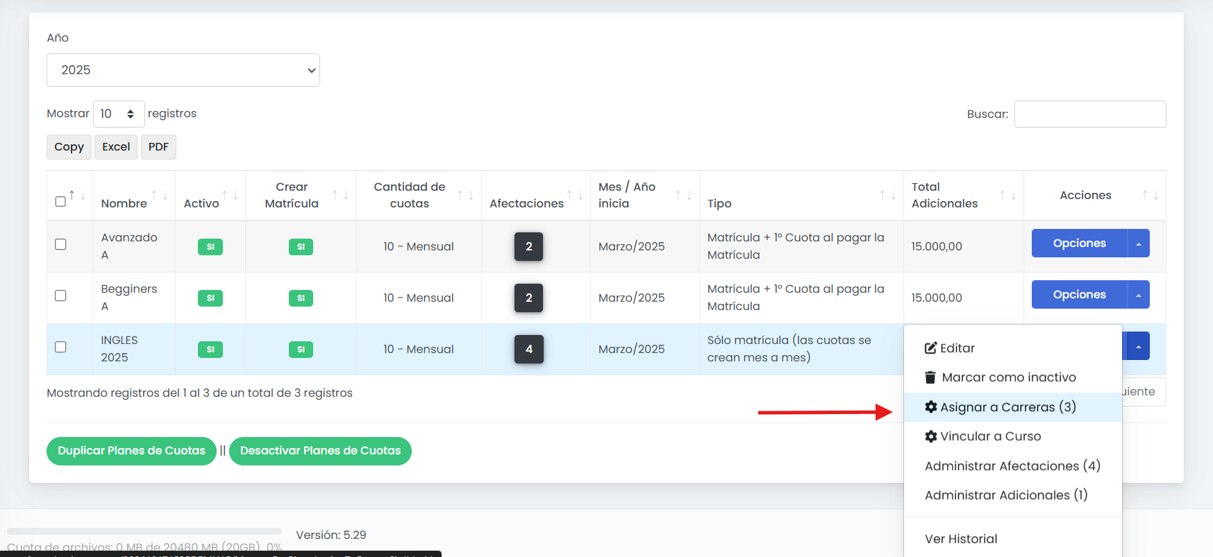This screenshot has height=557, width=1213.
Task: Sort by Mes / Año inicia column arrows
Action: click(x=683, y=196)
